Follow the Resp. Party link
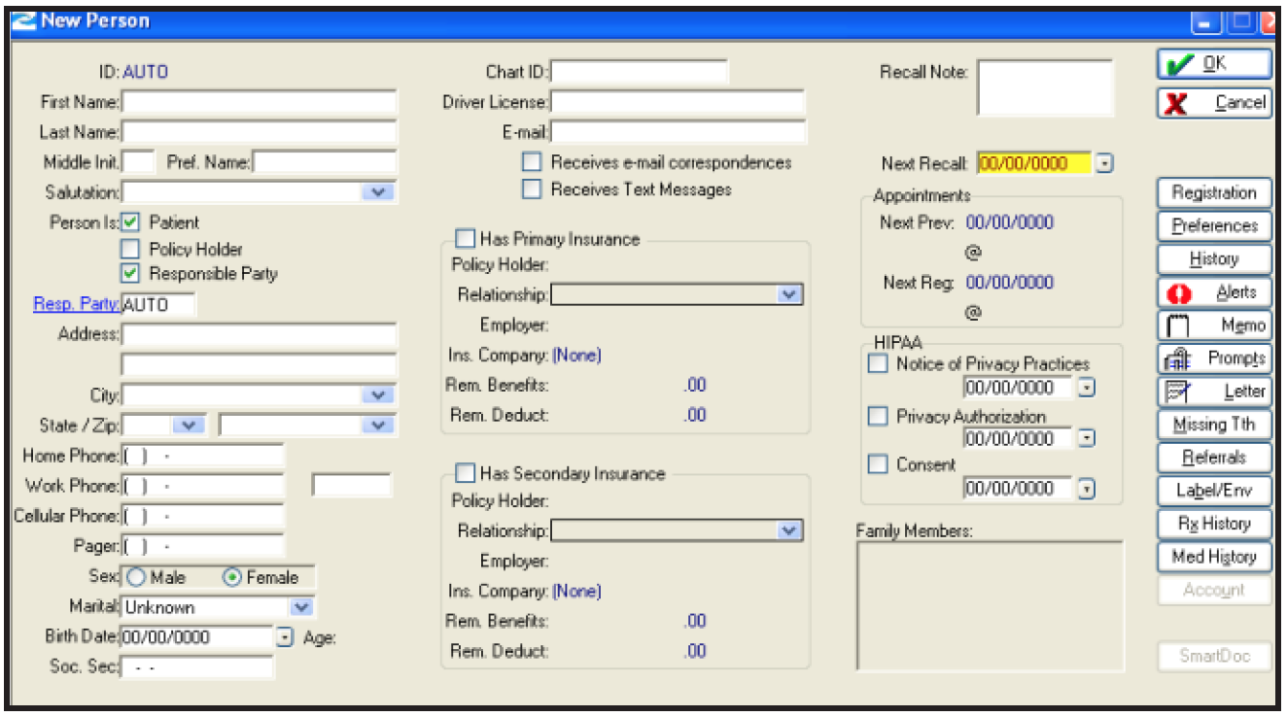Screen dimensions: 1287x717 [x=76, y=305]
